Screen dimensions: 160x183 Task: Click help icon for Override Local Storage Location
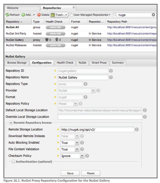click(x=145, y=117)
